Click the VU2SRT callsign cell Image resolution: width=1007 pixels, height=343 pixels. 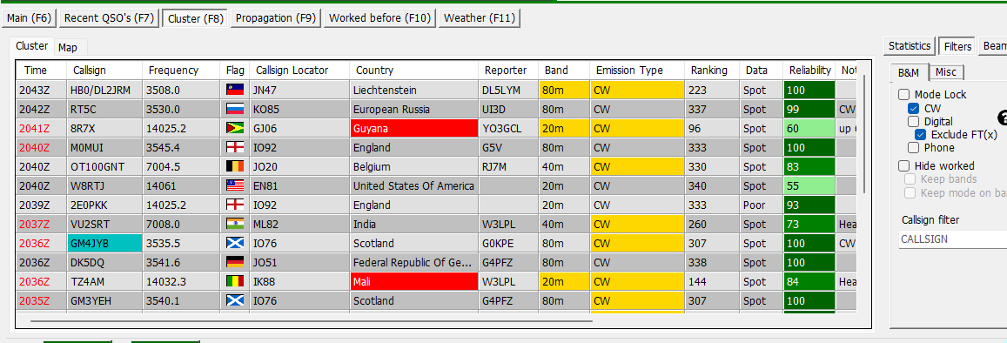tap(104, 225)
